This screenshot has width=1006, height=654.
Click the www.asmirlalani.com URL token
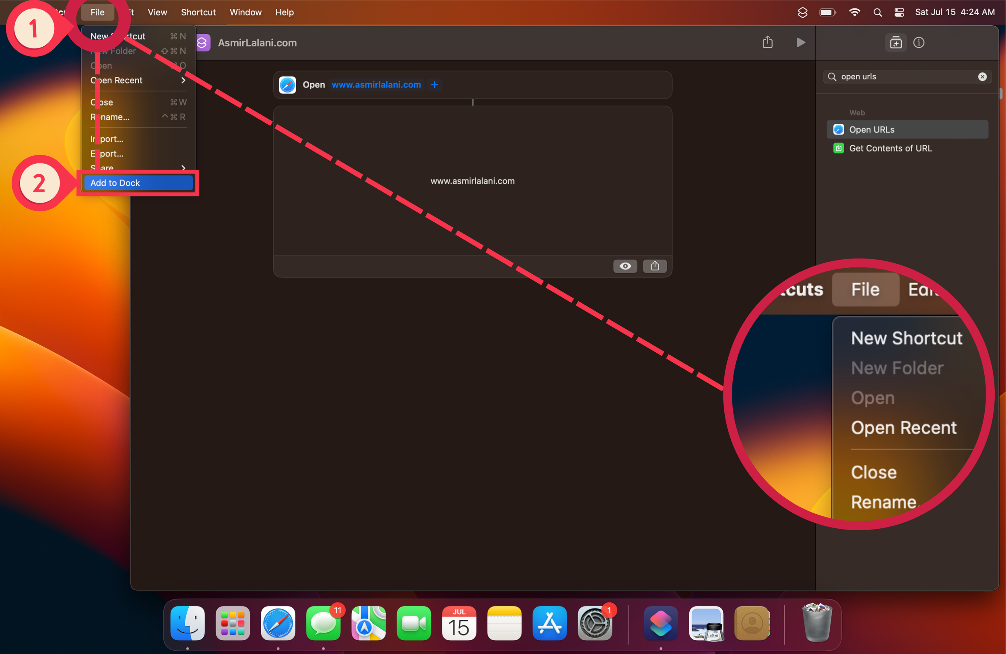(x=376, y=85)
